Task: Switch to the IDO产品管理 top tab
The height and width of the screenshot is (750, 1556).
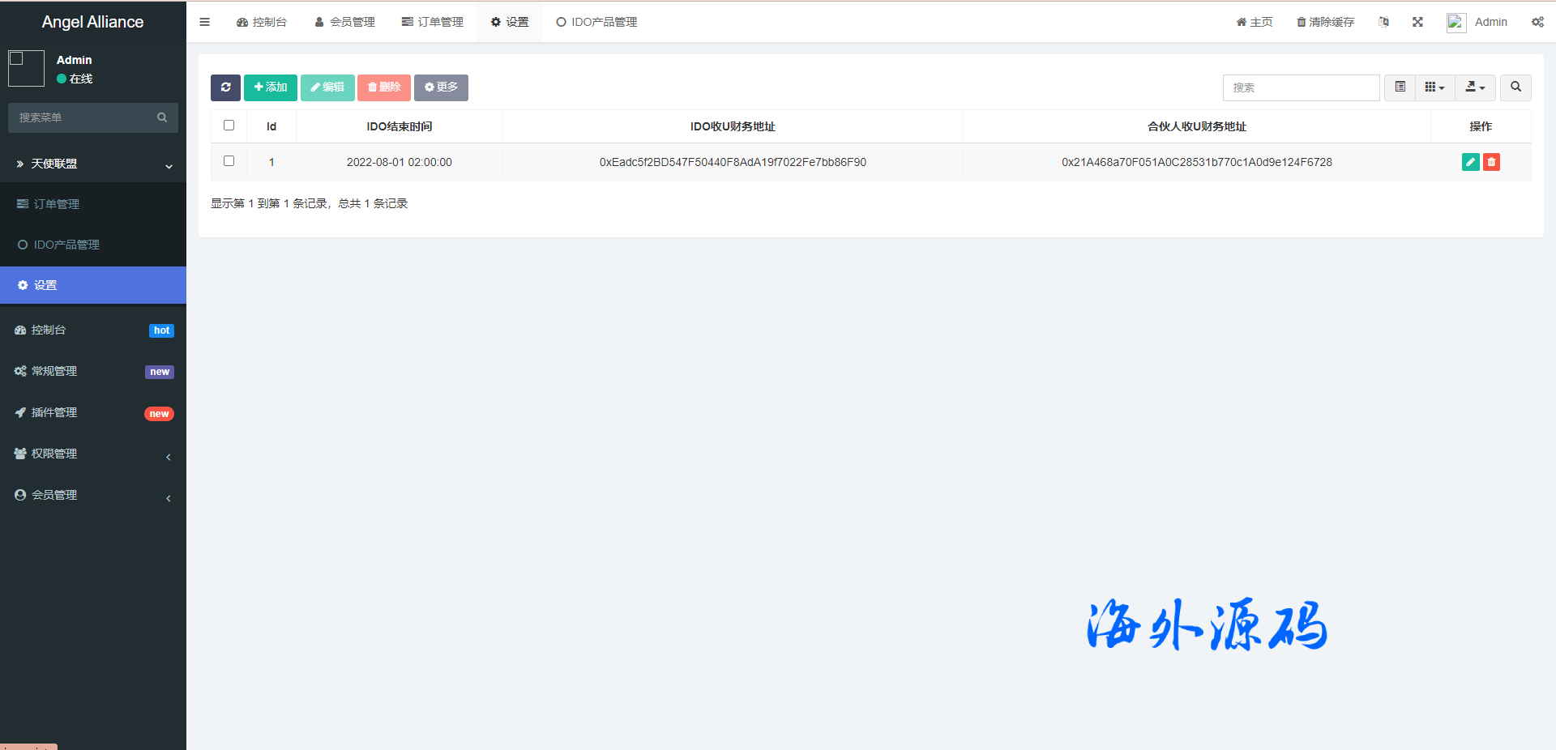Action: point(596,22)
